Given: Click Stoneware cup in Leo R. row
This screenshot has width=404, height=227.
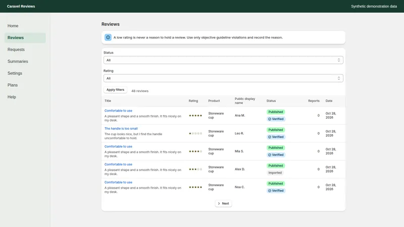Looking at the screenshot, I should [x=216, y=133].
